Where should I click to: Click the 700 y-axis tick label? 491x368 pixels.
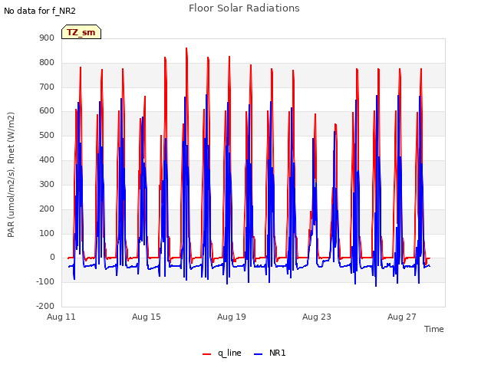tap(47, 87)
